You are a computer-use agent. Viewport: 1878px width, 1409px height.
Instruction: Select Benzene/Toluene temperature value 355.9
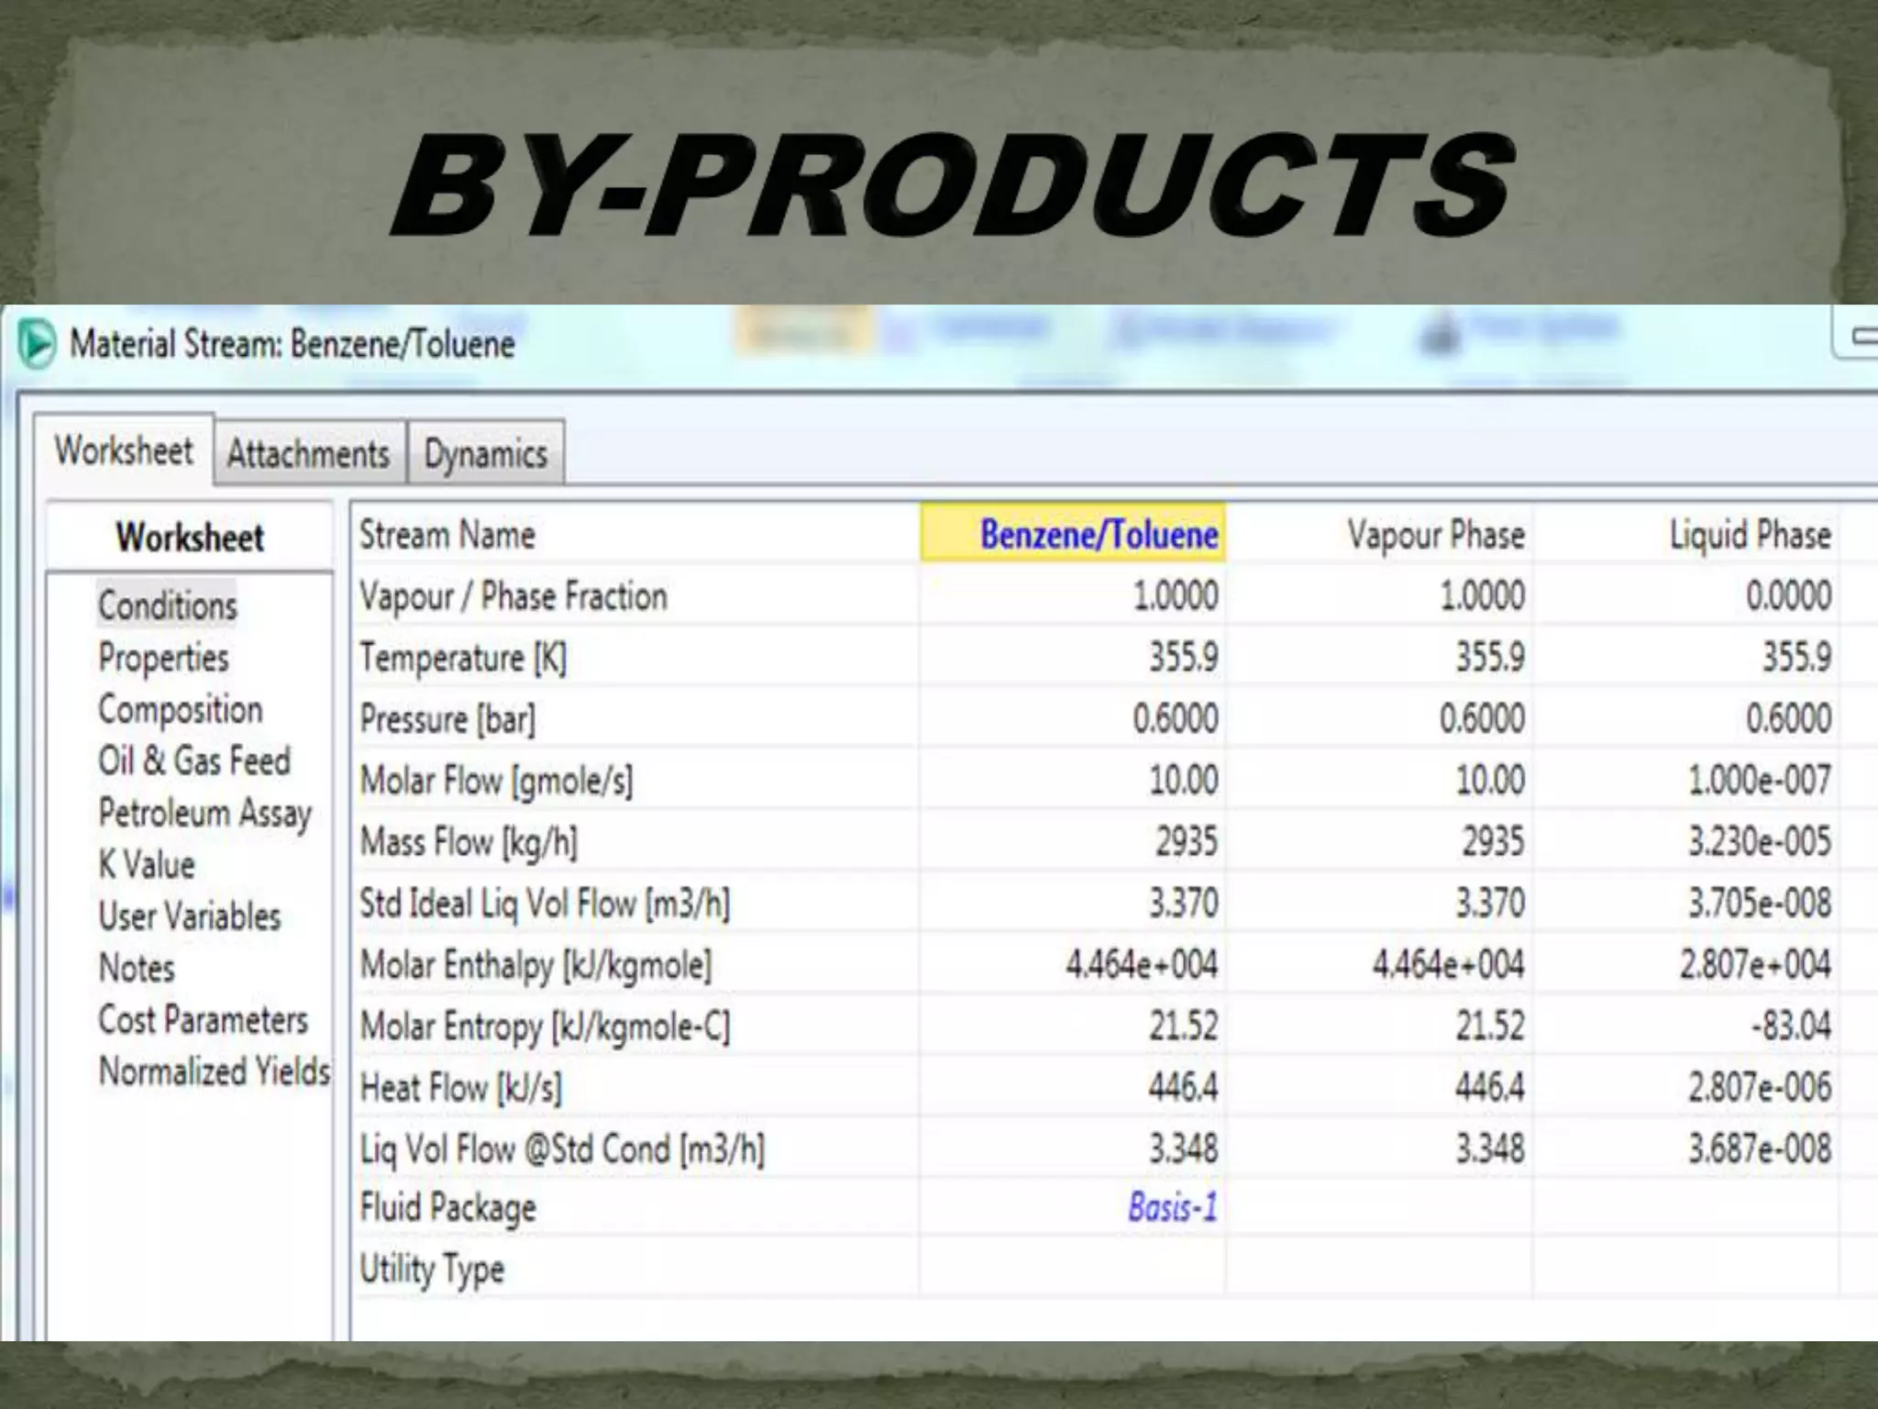[x=1184, y=657]
